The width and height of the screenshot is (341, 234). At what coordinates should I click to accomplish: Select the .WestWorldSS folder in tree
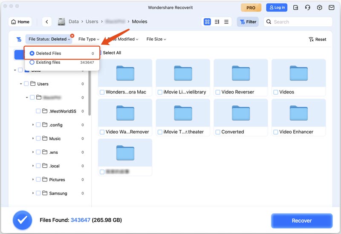point(63,111)
